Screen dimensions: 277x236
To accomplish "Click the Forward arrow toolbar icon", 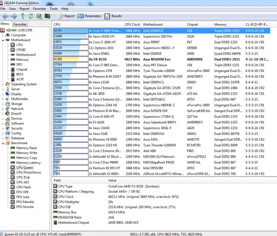I will click(x=14, y=16).
